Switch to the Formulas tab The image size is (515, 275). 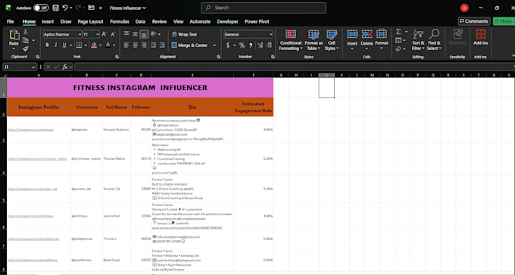119,21
